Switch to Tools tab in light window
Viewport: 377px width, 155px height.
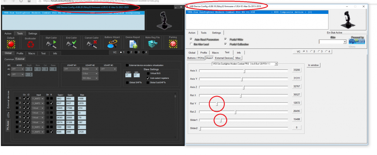pyautogui.click(x=204, y=33)
